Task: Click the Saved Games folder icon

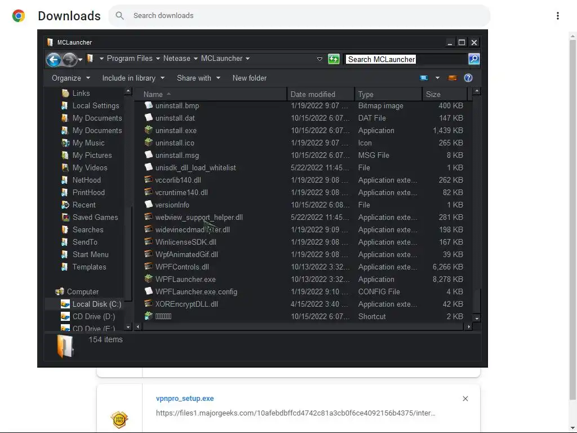Action: (x=65, y=217)
